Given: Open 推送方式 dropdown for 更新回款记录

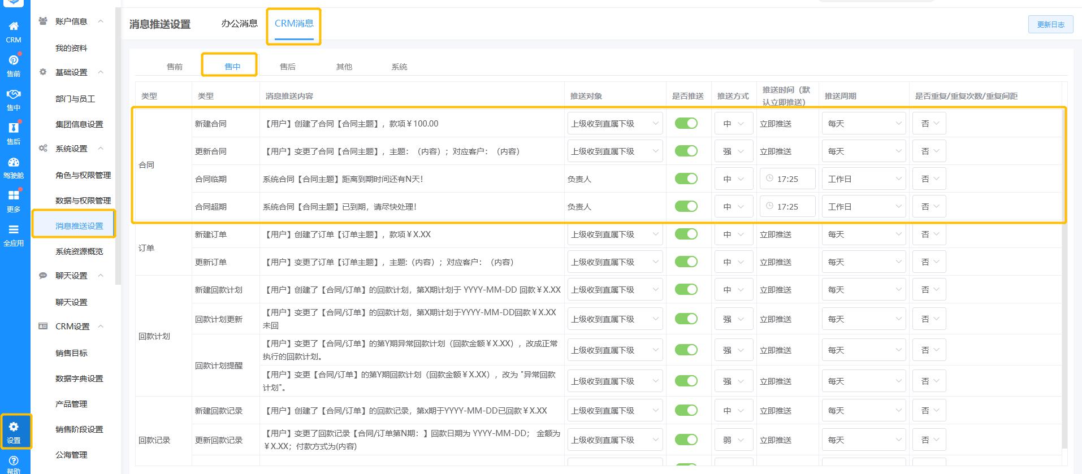Looking at the screenshot, I should click(x=733, y=440).
